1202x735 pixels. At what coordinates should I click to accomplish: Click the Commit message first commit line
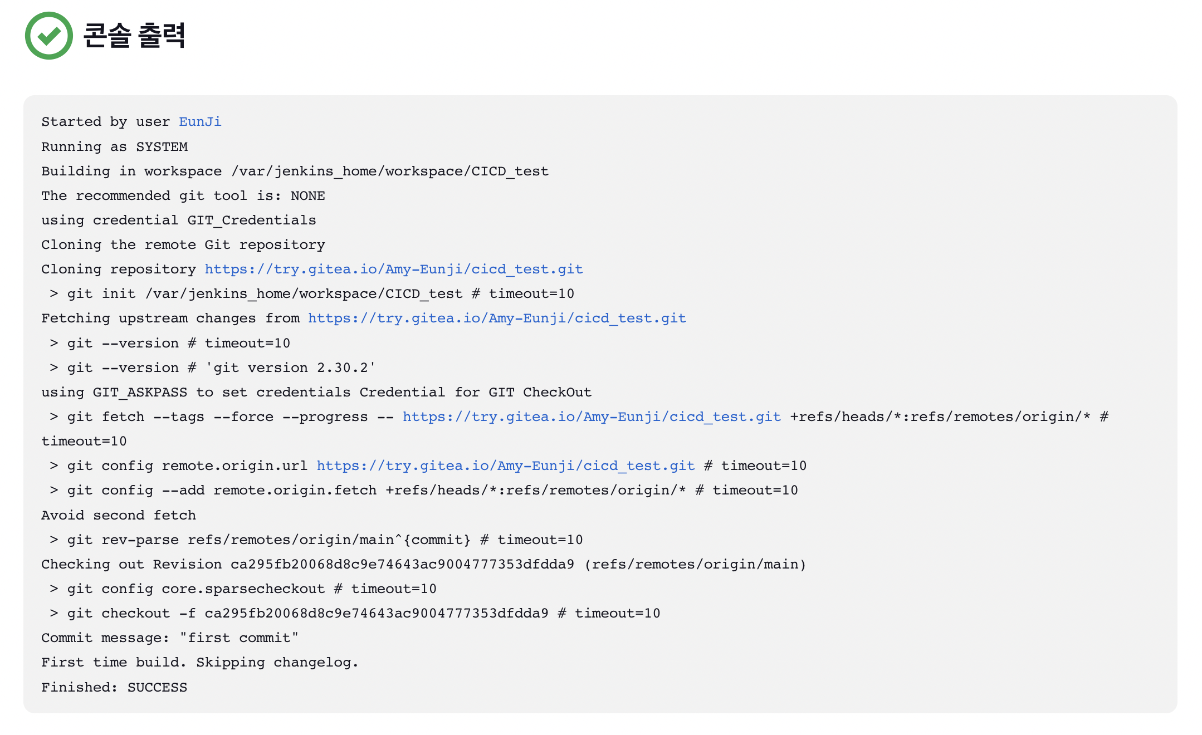pyautogui.click(x=170, y=638)
